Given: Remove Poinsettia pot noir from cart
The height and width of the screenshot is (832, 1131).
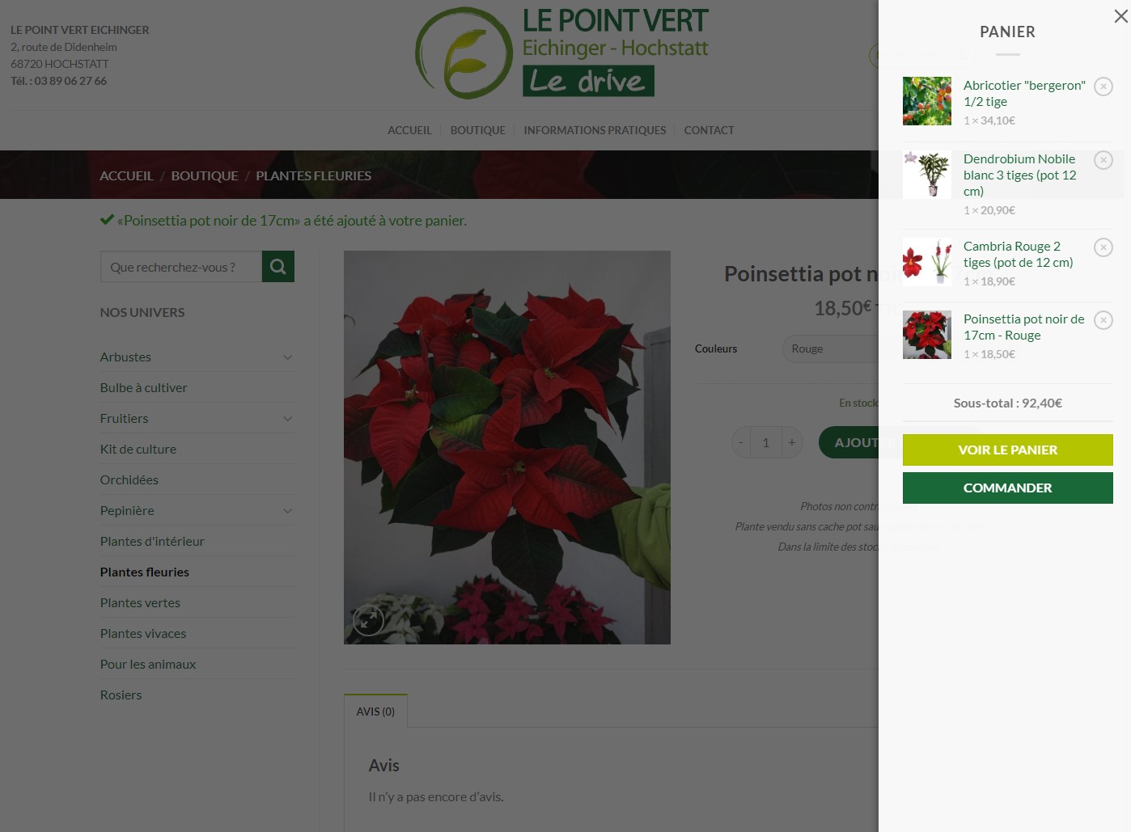Looking at the screenshot, I should coord(1103,320).
